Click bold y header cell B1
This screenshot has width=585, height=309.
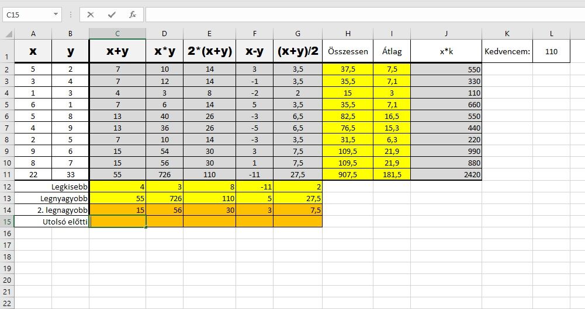coord(71,51)
